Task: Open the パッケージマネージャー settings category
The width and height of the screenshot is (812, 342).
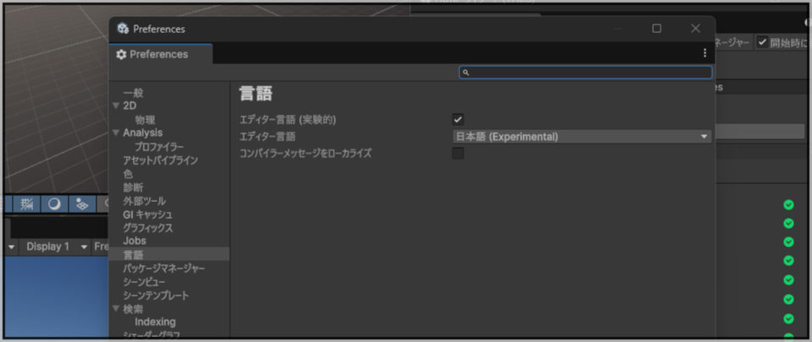Action: [x=163, y=269]
